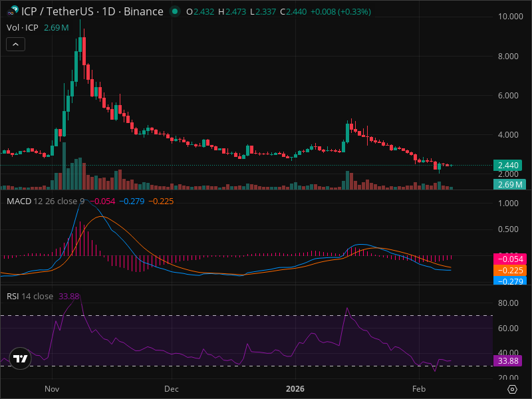Click the Vol · ICP indicator label
This screenshot has height=399, width=532.
(x=23, y=28)
